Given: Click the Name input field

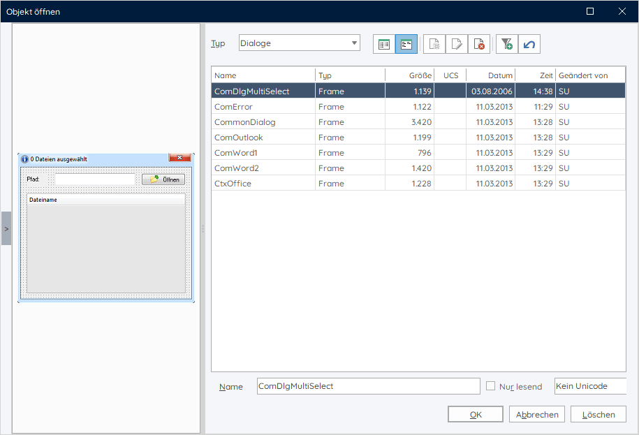Looking at the screenshot, I should [367, 386].
